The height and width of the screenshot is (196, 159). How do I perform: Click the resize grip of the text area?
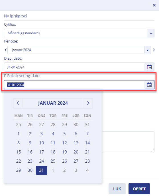(x=153, y=151)
